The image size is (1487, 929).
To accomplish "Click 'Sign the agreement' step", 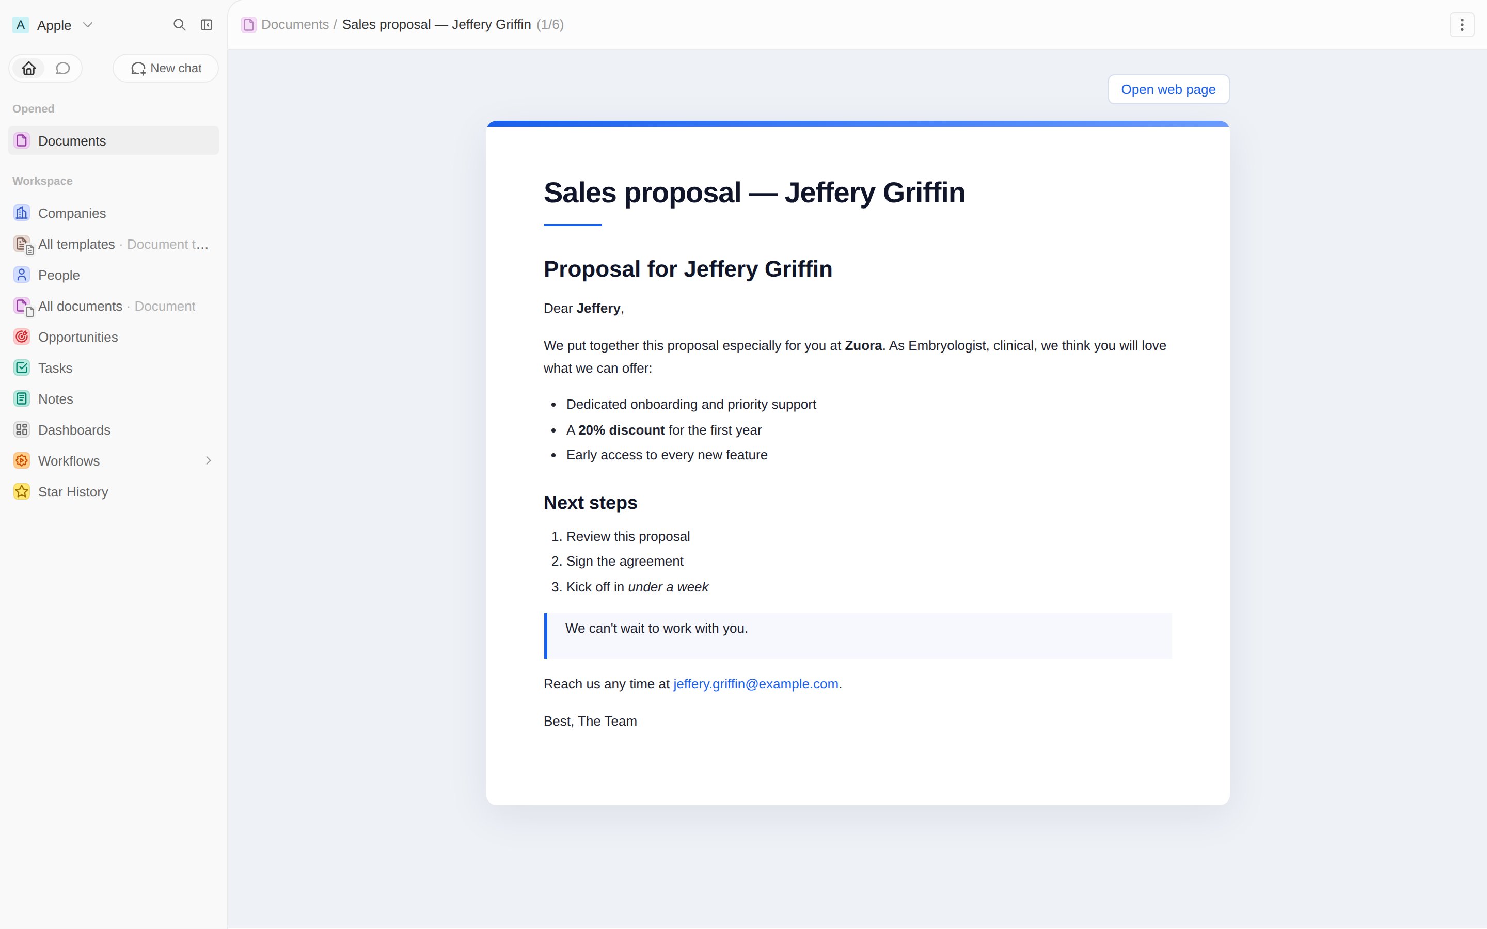I will [x=624, y=562].
